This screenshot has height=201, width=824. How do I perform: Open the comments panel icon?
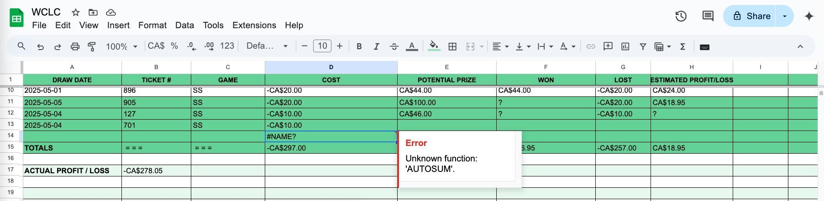[x=708, y=16]
